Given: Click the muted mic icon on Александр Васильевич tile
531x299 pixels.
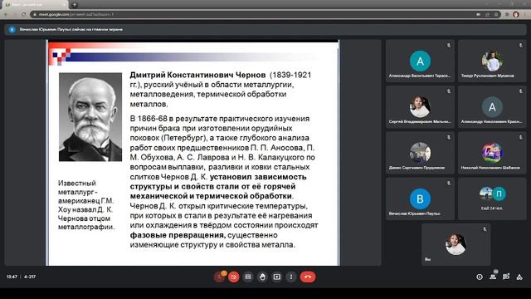Looking at the screenshot, I should click(x=448, y=45).
